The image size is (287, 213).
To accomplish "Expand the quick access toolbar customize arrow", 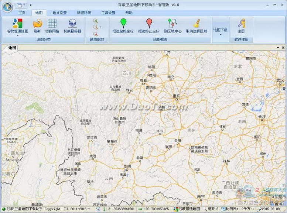I will pos(31,5).
